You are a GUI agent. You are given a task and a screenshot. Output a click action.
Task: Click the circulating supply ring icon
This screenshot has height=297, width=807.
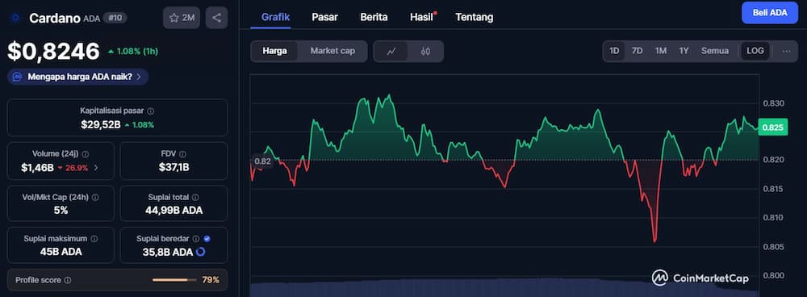(201, 253)
